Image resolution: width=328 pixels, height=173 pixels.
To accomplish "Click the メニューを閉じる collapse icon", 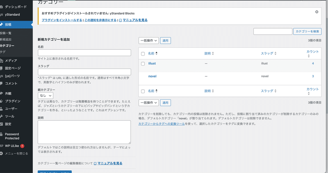I will pos(2,153).
